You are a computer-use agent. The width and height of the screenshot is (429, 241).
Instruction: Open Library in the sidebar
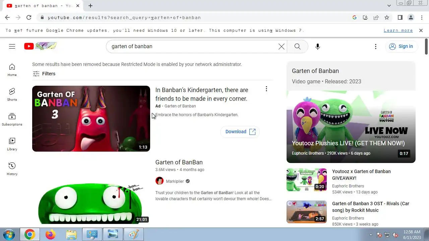(12, 144)
